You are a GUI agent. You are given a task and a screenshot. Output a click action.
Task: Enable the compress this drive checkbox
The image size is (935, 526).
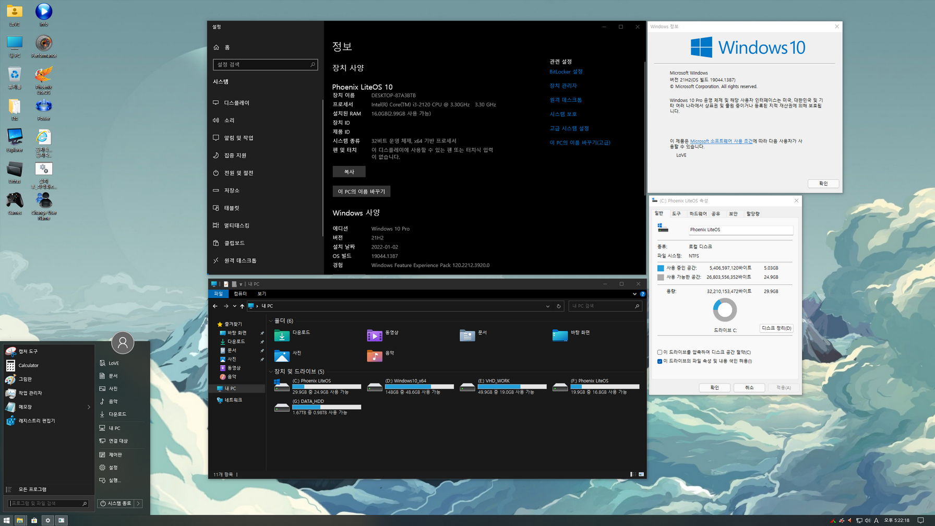click(x=660, y=352)
